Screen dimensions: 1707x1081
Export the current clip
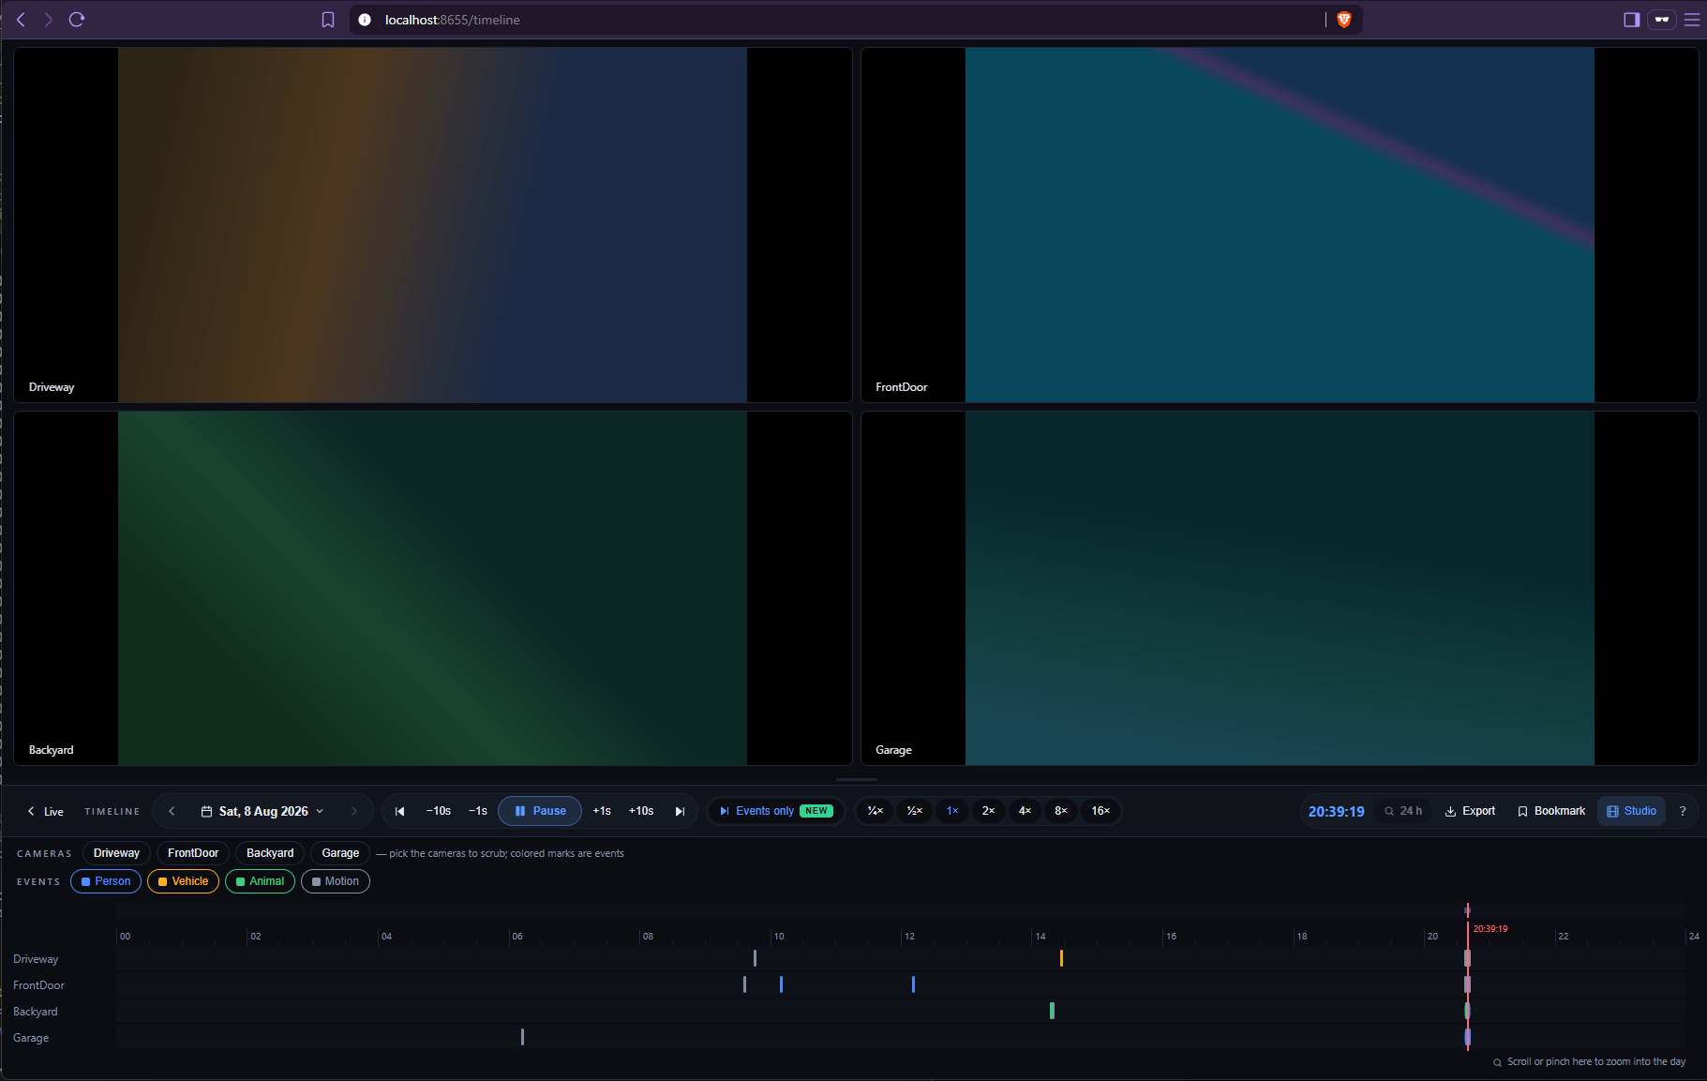click(x=1470, y=811)
